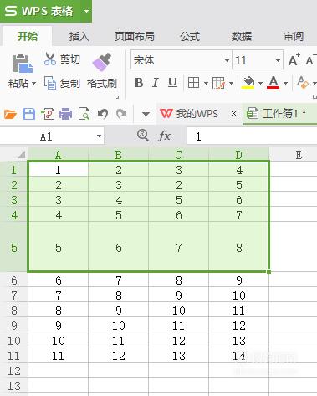Save the workbook with floppy icon
Viewport: 317px width, 396px height.
pyautogui.click(x=29, y=114)
